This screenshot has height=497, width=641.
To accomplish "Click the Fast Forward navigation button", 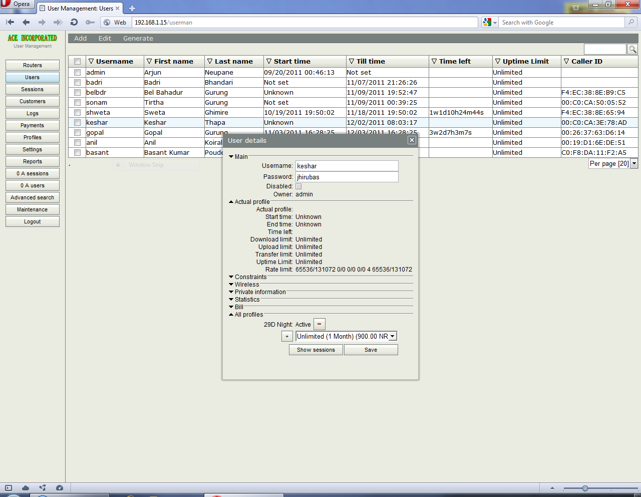I will (x=58, y=22).
